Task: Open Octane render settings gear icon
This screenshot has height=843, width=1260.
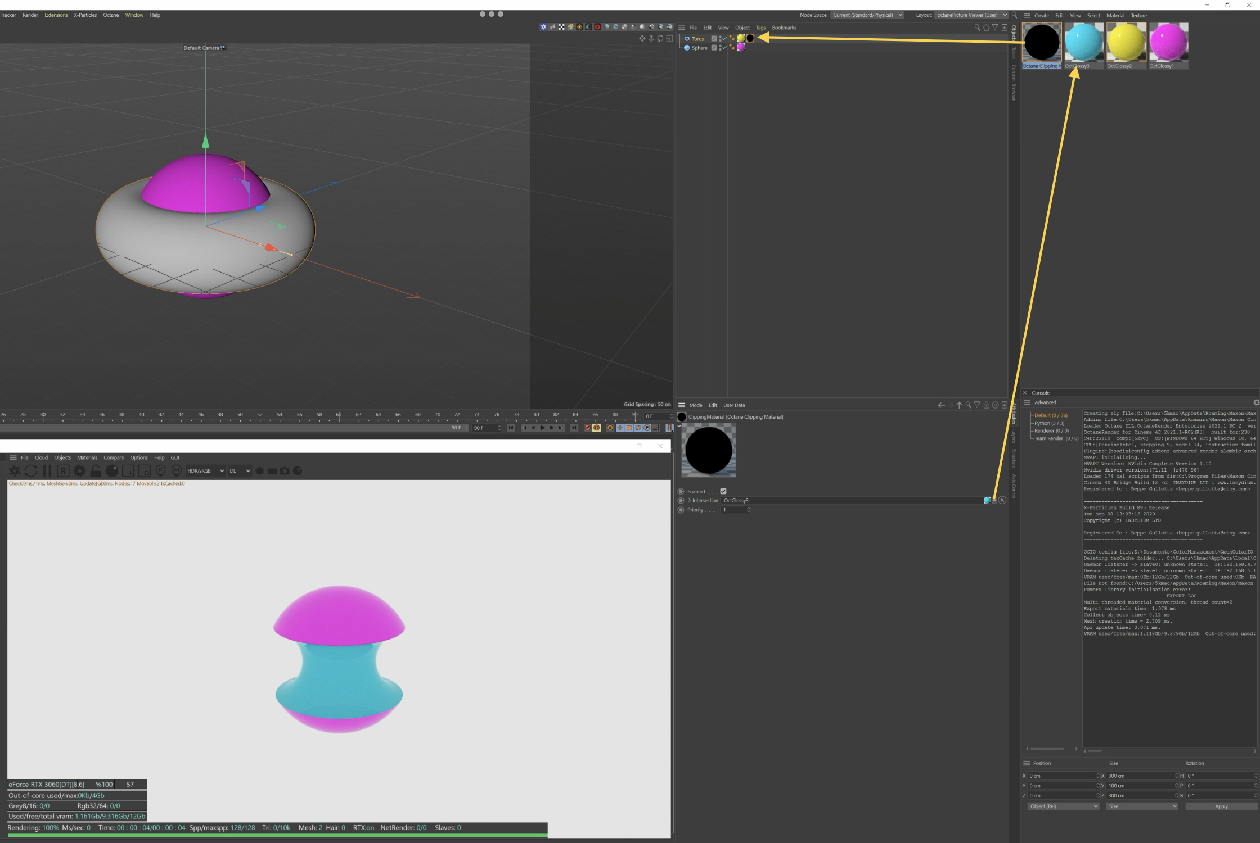Action: [x=79, y=471]
